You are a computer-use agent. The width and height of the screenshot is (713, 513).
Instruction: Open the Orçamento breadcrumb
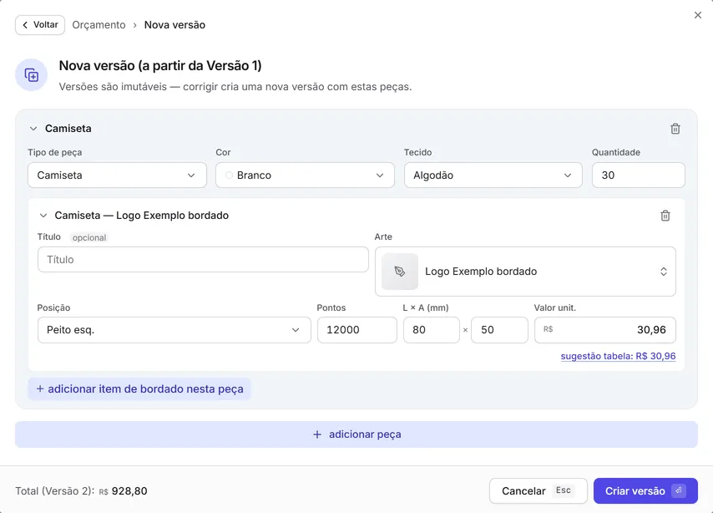tap(99, 25)
